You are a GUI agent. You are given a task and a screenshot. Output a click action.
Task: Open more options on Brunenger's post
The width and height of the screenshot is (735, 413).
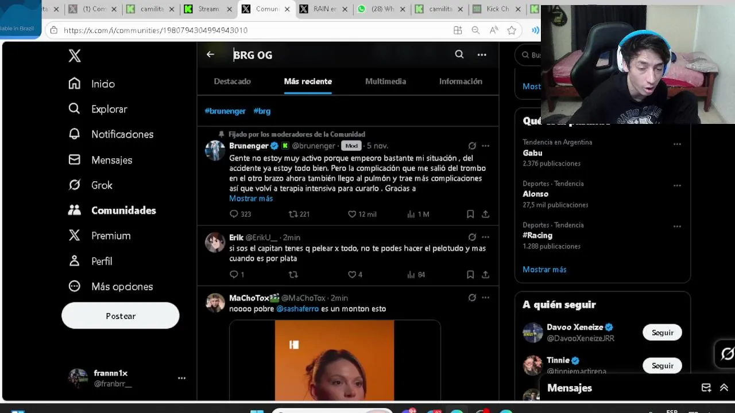[485, 146]
